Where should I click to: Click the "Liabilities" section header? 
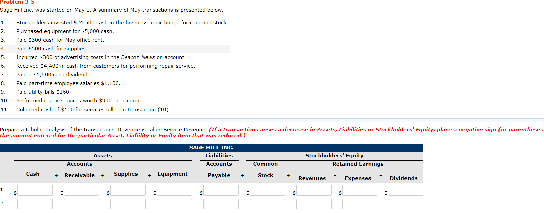pos(219,156)
